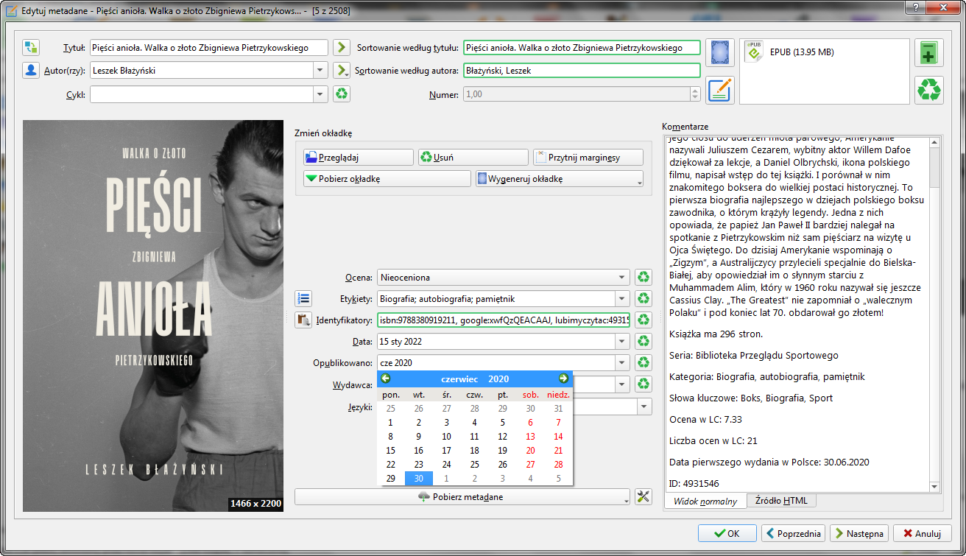Switch to the Źródło HTML tab
966x556 pixels.
coord(781,502)
